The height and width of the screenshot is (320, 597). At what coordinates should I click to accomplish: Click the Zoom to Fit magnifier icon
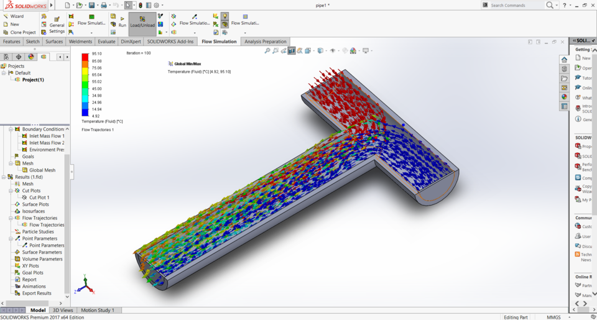point(267,50)
